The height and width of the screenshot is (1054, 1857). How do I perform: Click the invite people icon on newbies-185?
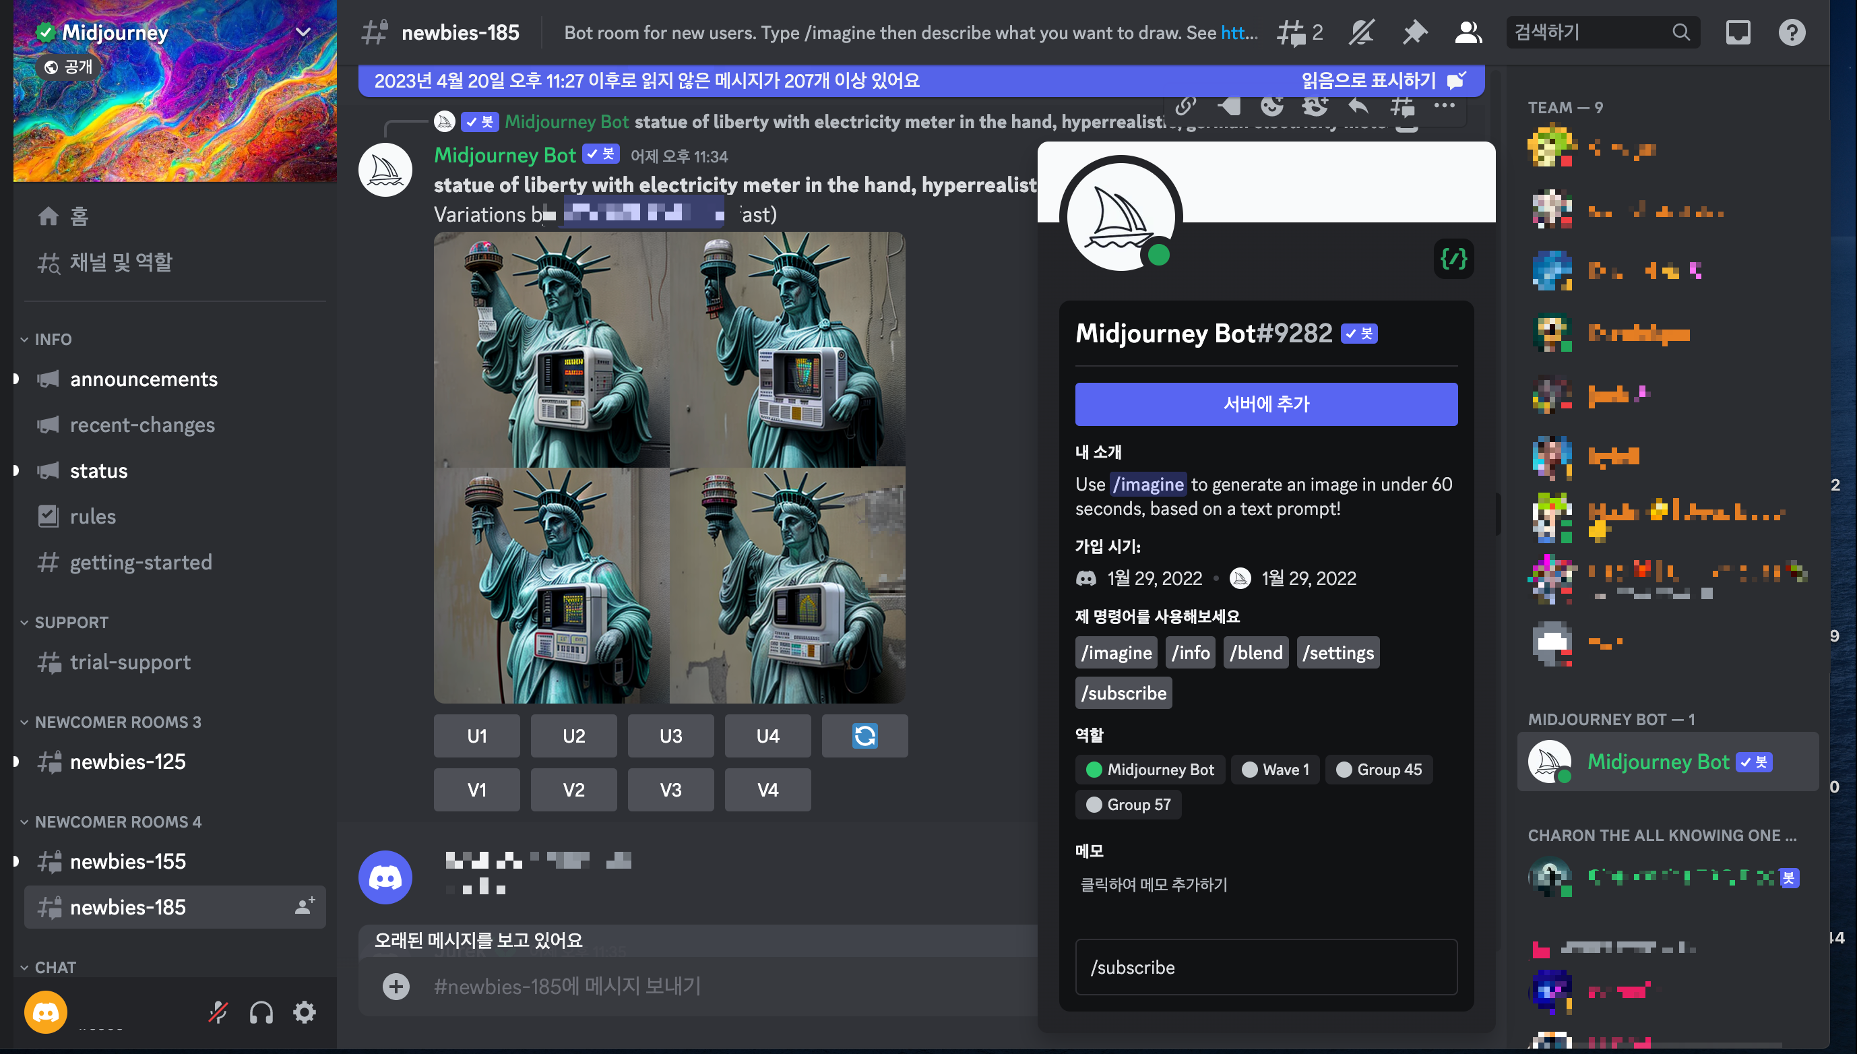point(305,906)
